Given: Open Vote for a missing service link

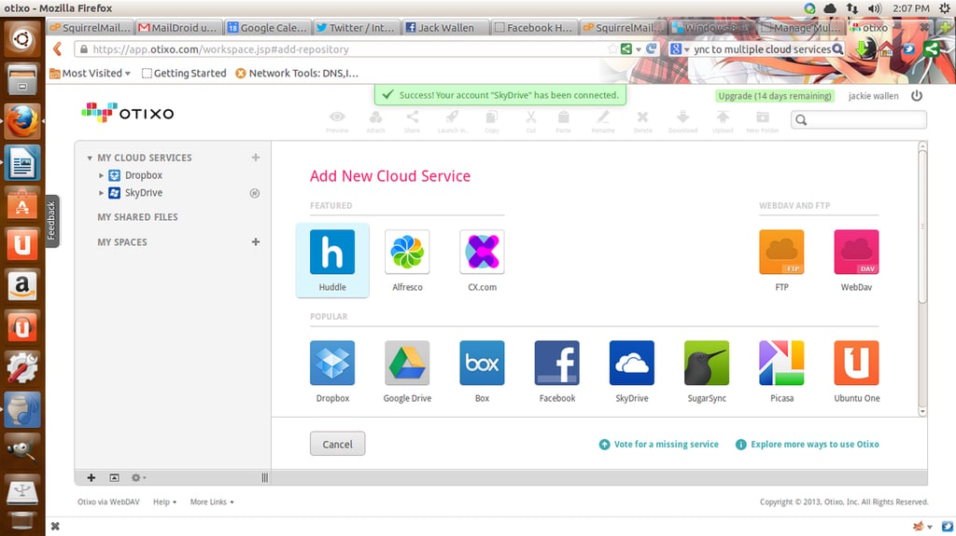Looking at the screenshot, I should [x=659, y=445].
